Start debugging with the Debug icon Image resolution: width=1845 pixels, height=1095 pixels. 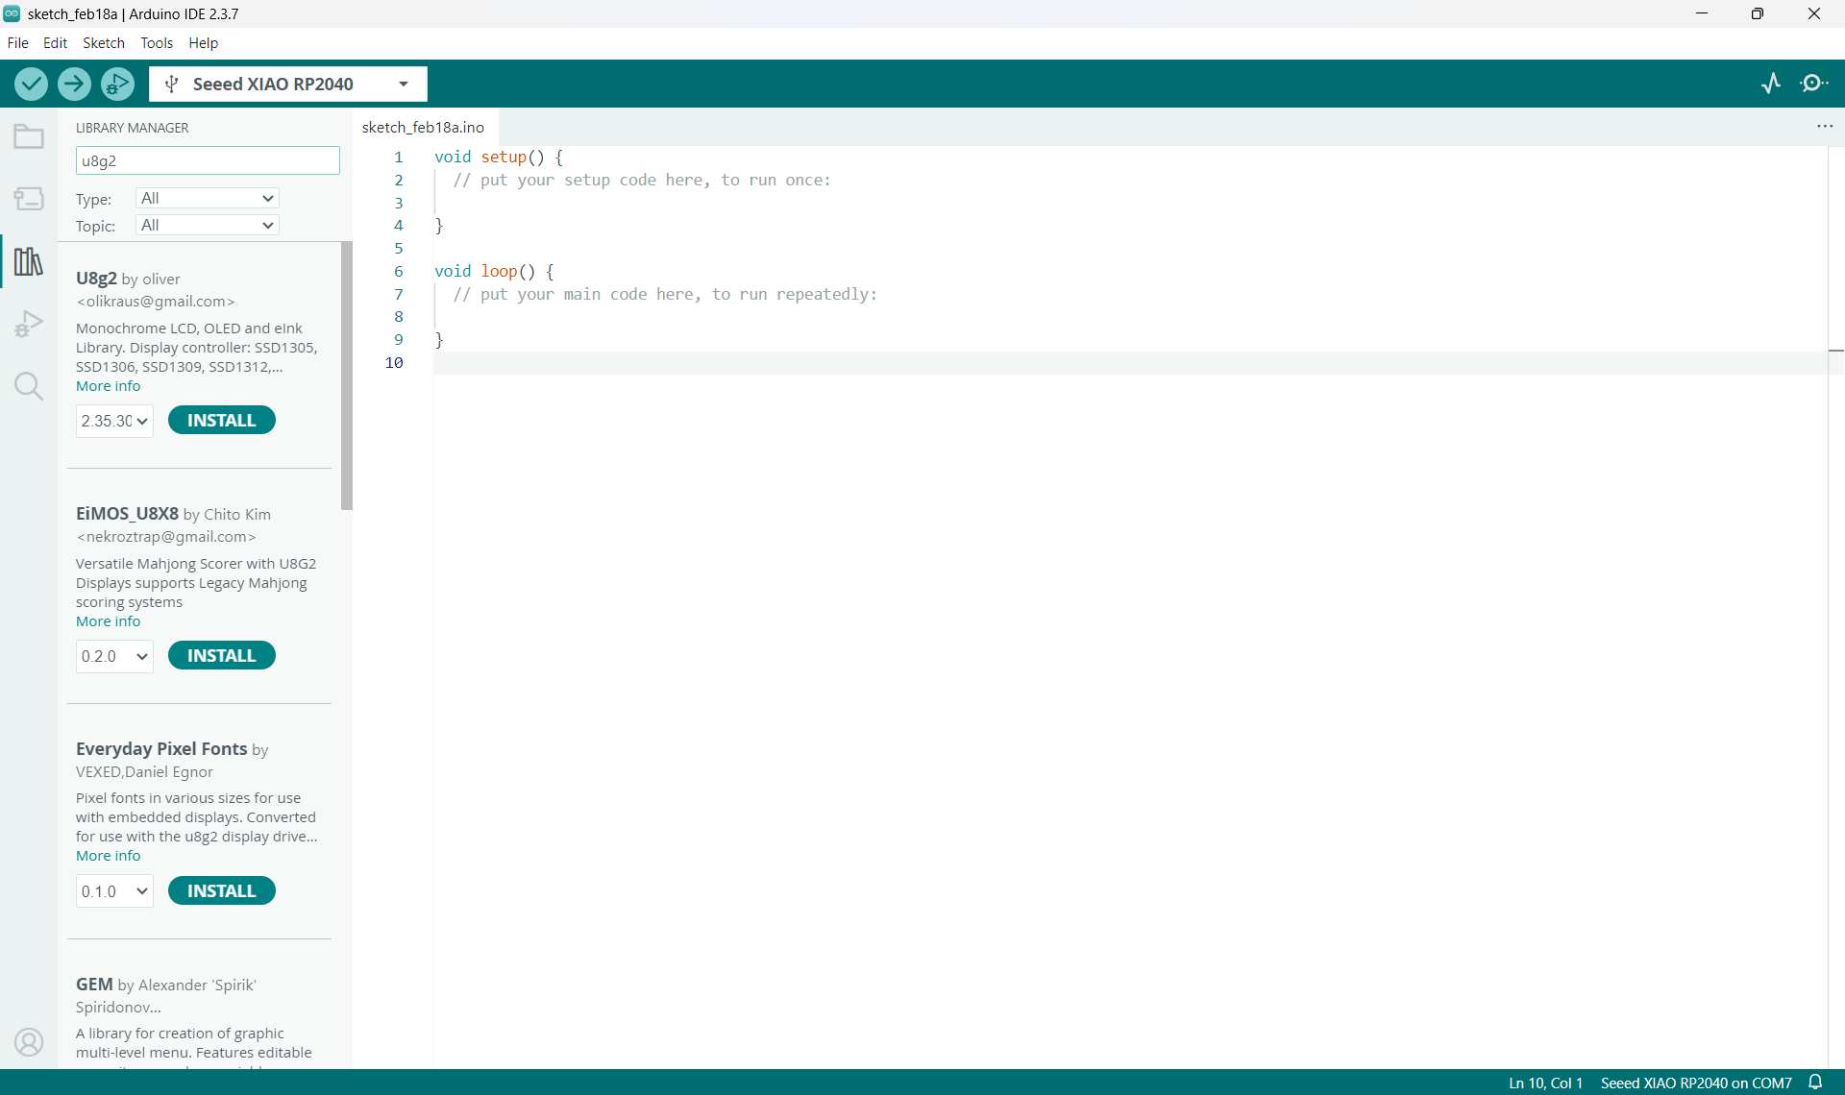pos(117,85)
